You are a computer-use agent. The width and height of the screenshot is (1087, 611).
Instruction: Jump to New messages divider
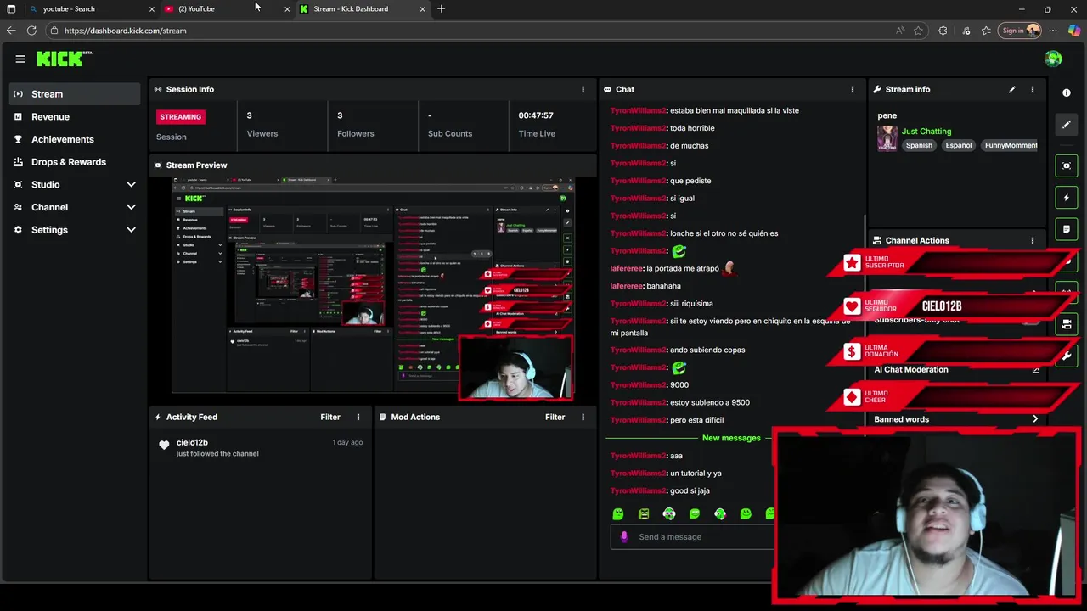point(731,438)
